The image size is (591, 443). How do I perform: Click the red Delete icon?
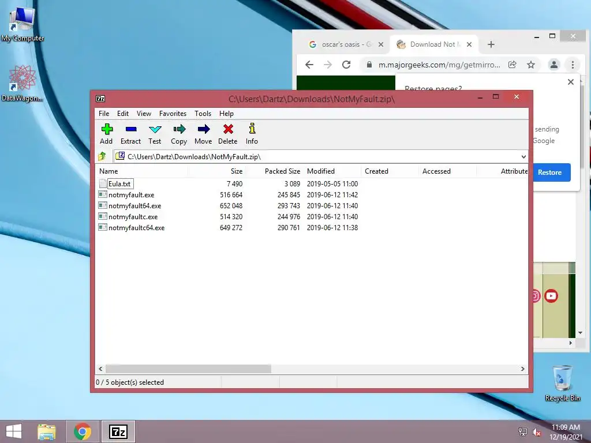[x=228, y=129]
